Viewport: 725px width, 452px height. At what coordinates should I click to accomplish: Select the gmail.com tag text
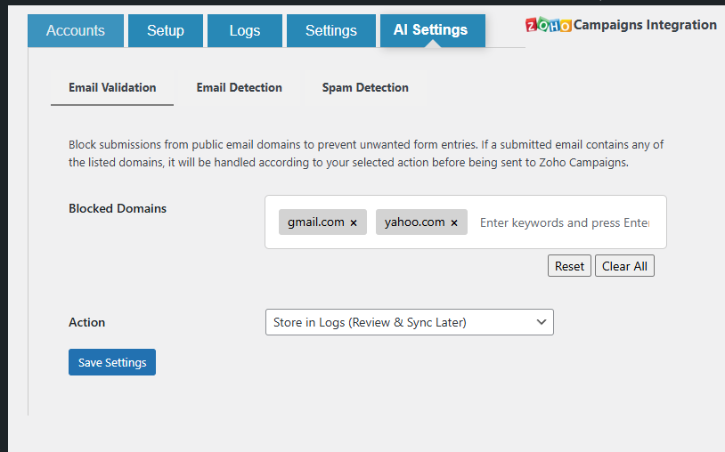(x=315, y=222)
